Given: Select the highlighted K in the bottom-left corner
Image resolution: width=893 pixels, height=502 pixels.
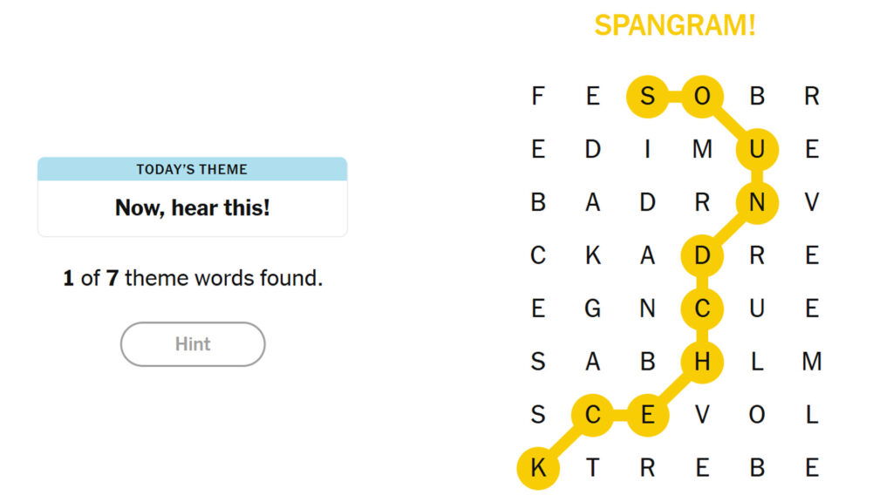Looking at the screenshot, I should 537,468.
